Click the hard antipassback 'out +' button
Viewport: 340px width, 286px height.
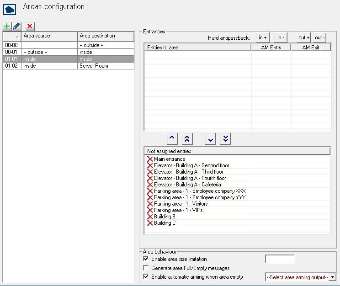coord(304,38)
